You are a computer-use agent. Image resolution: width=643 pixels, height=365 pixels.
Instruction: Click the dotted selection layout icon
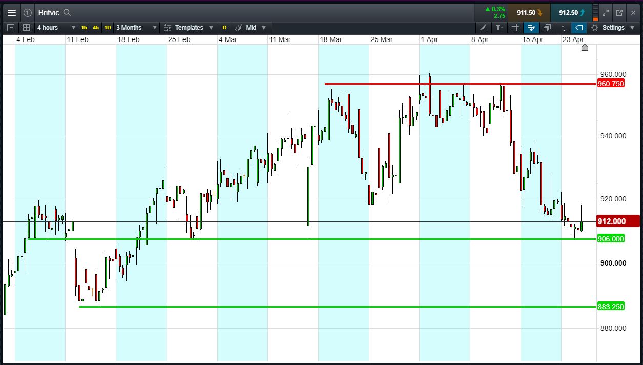coord(26,28)
